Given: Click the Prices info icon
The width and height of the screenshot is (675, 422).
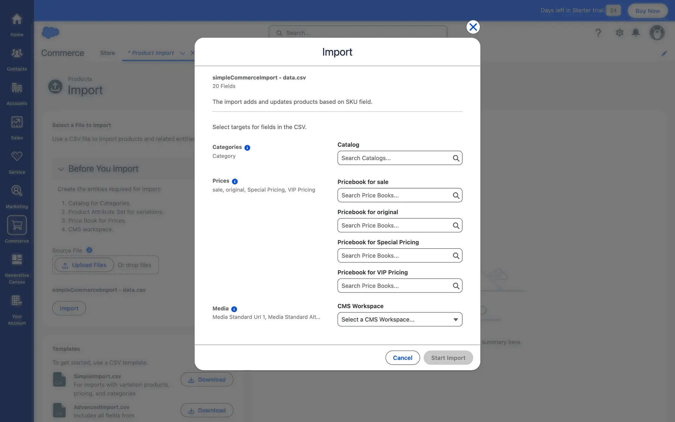Looking at the screenshot, I should (x=235, y=181).
